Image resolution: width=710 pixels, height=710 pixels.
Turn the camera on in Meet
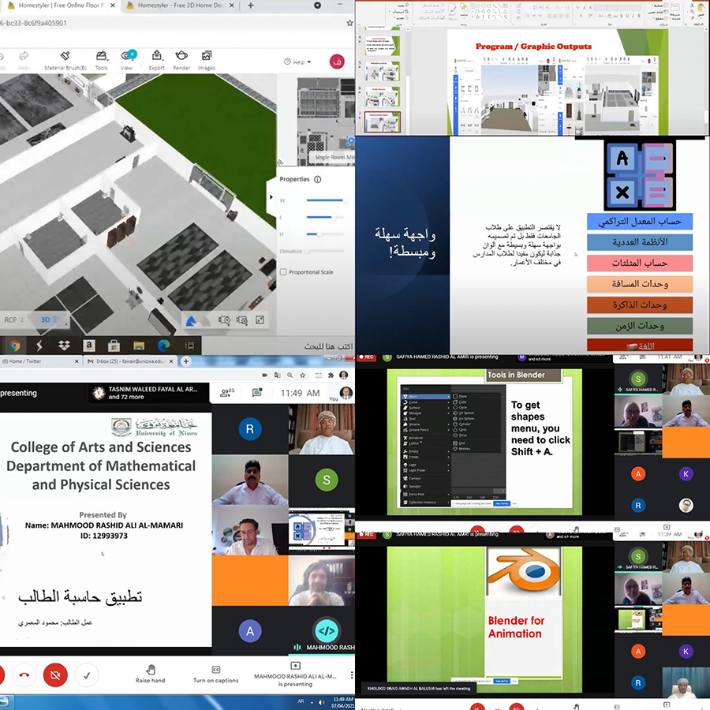pos(55,675)
